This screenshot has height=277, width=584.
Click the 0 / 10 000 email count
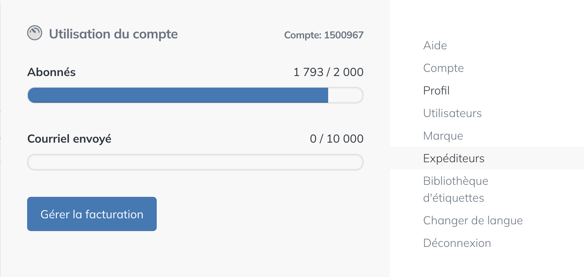336,139
